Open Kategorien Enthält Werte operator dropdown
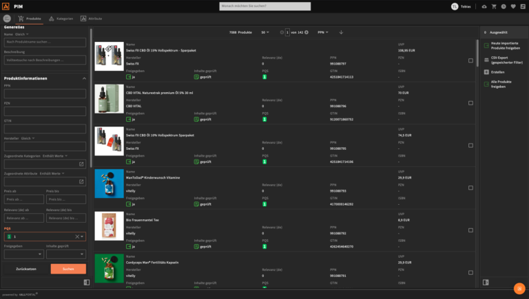Image resolution: width=529 pixels, height=299 pixels. (x=55, y=156)
